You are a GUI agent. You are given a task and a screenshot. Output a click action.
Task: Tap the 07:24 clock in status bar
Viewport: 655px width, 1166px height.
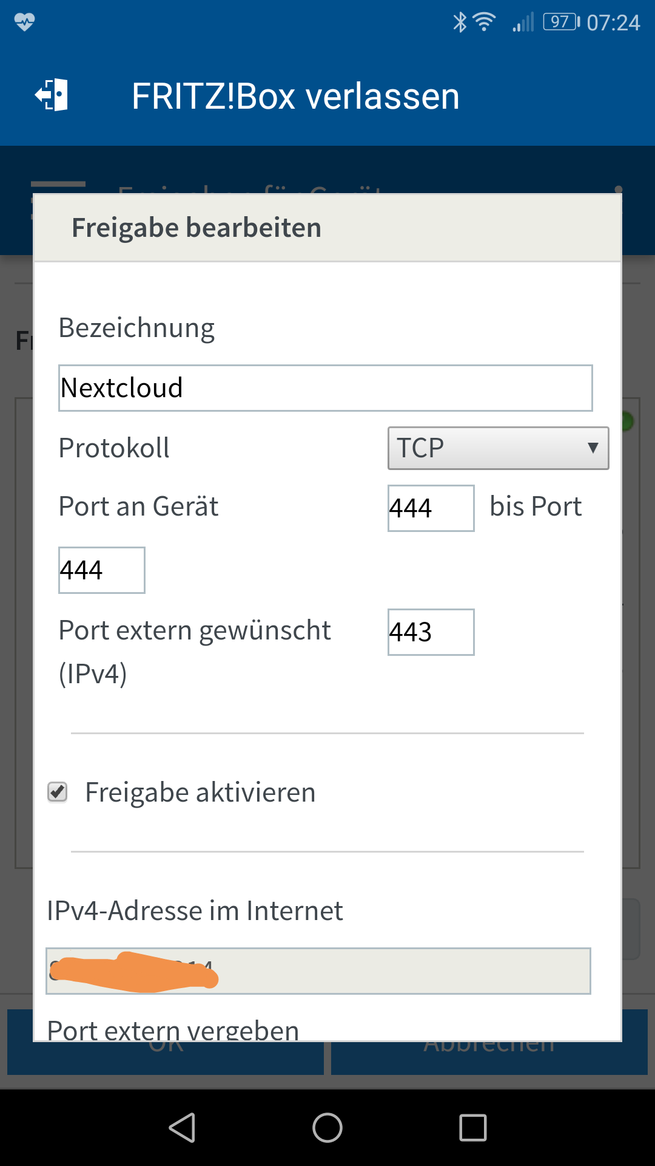[x=613, y=23]
